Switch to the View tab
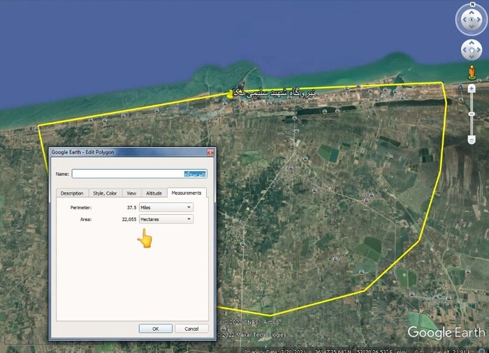The height and width of the screenshot is (353, 489). (x=131, y=193)
